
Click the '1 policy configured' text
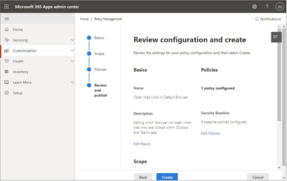click(x=217, y=88)
